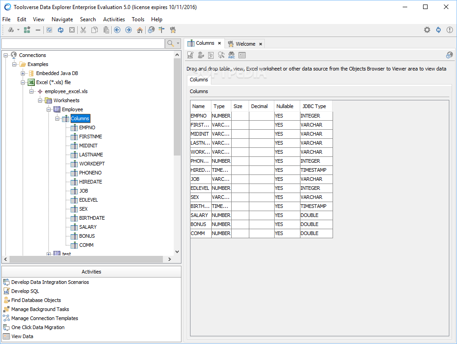Open settings gear at top right

pos(427,30)
